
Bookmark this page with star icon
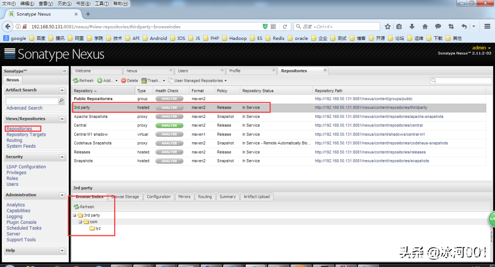click(388, 27)
